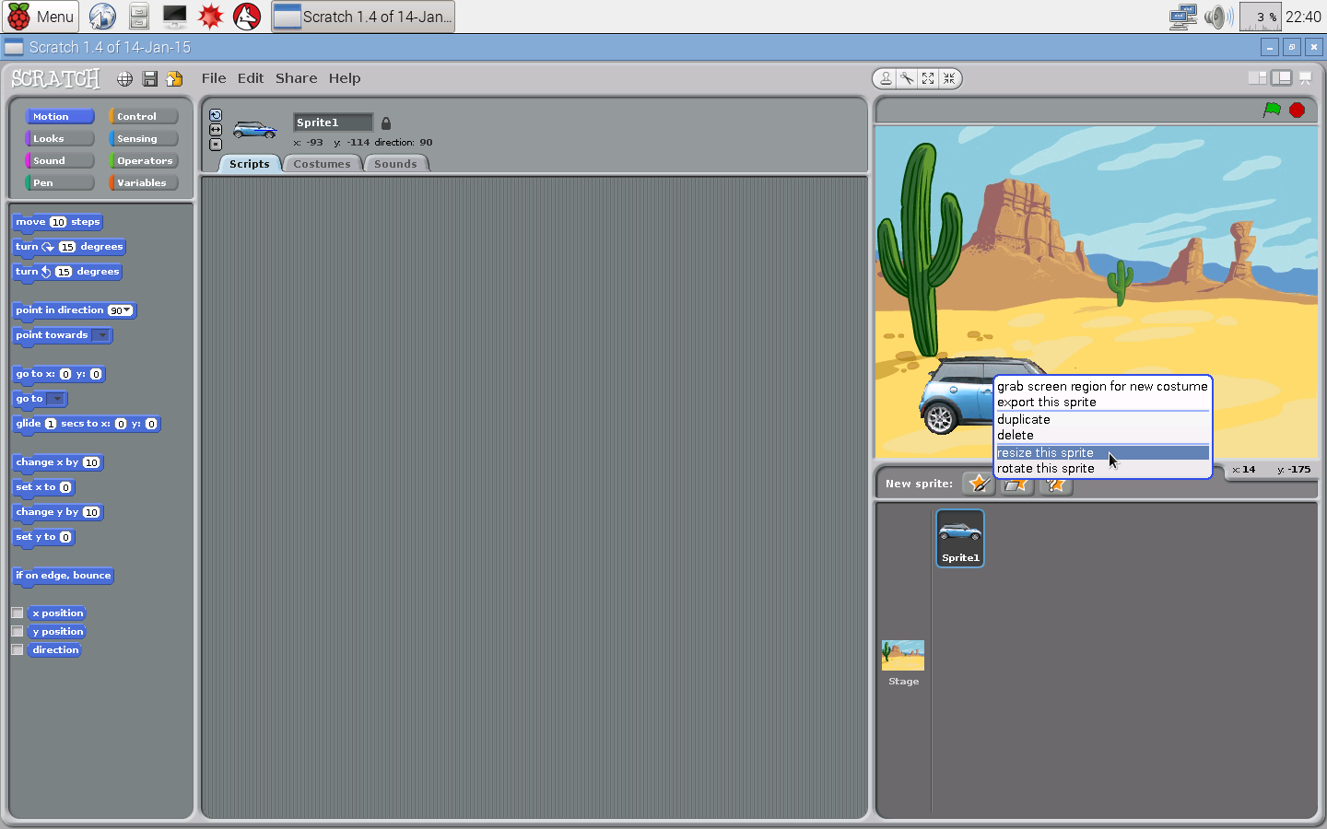
Task: Enable the x position stage monitor
Action: (x=17, y=613)
